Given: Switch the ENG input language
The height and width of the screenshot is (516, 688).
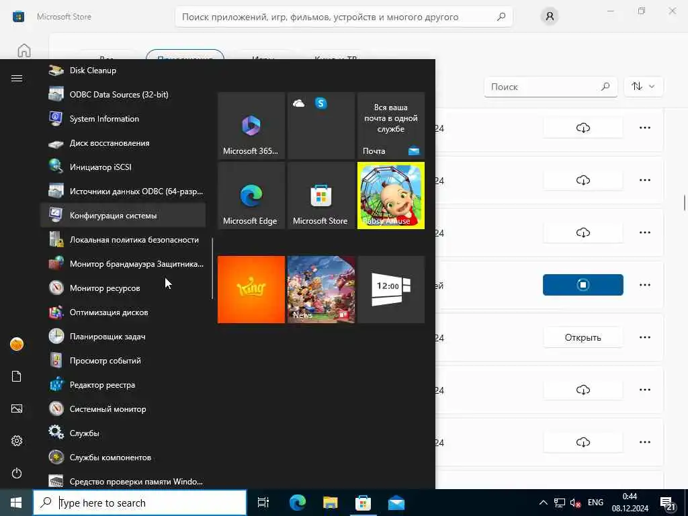Looking at the screenshot, I should (x=595, y=503).
